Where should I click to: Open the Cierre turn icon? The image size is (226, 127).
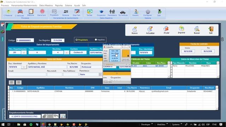tap(42, 13)
